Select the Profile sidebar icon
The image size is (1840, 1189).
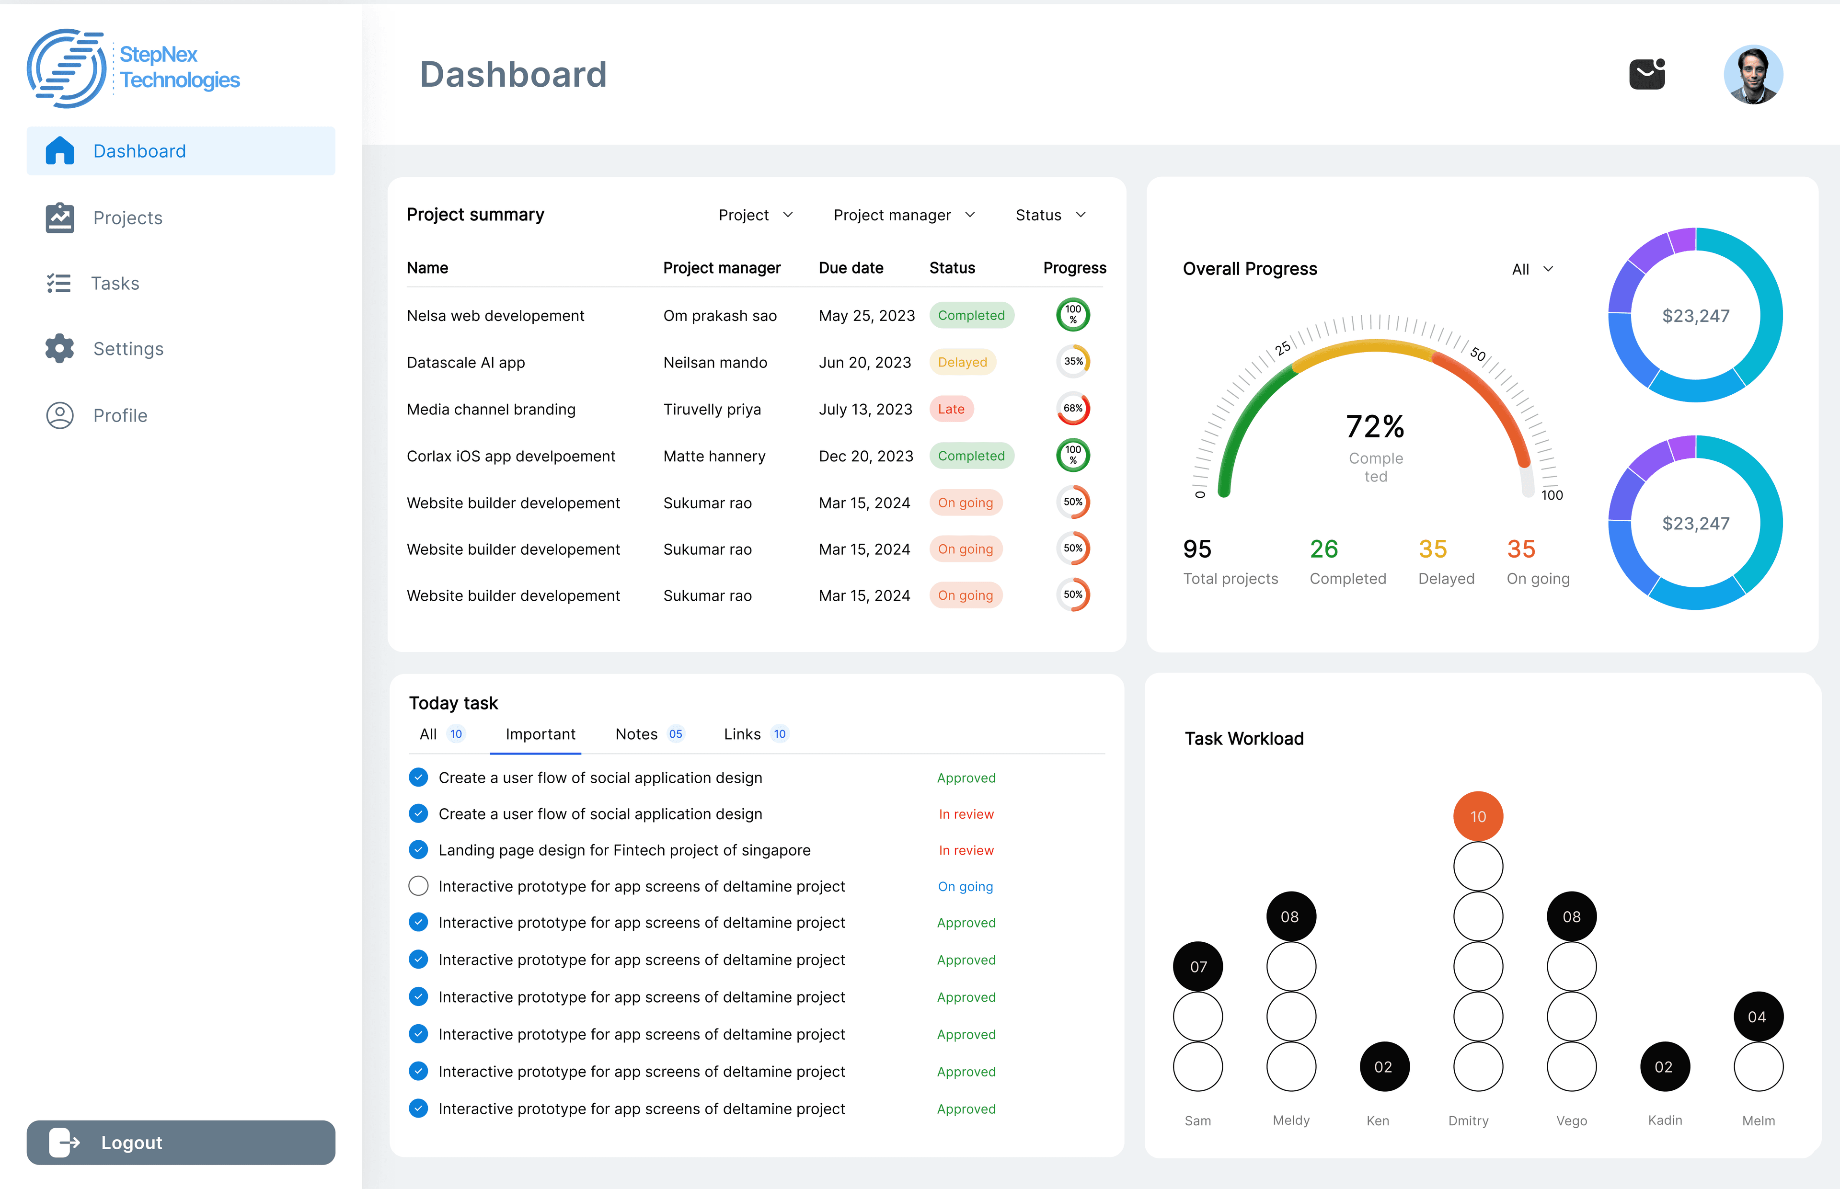(x=59, y=414)
